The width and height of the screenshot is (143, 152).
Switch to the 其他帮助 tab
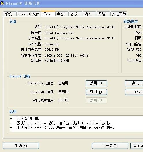point(119,14)
